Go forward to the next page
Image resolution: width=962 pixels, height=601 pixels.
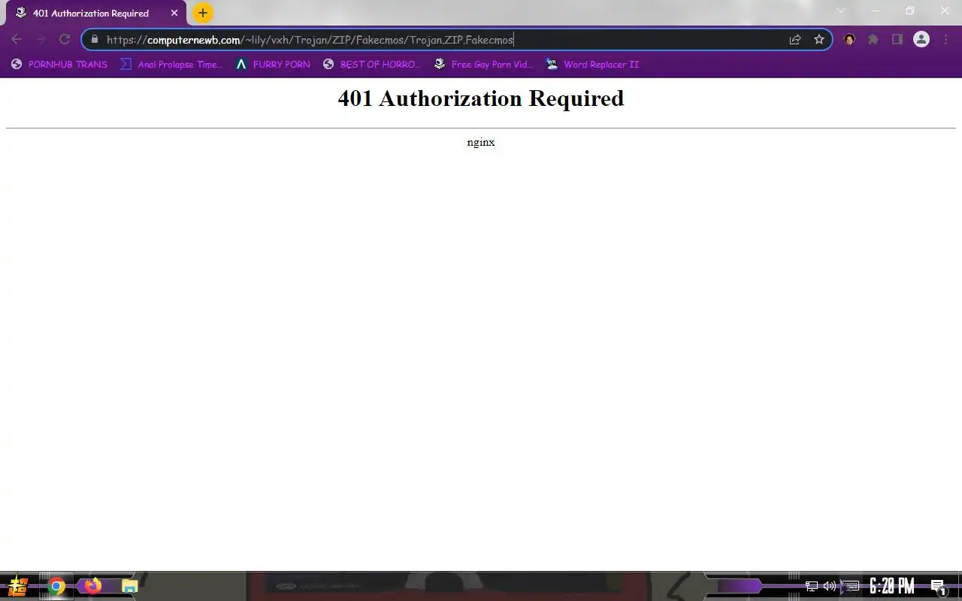[41, 39]
